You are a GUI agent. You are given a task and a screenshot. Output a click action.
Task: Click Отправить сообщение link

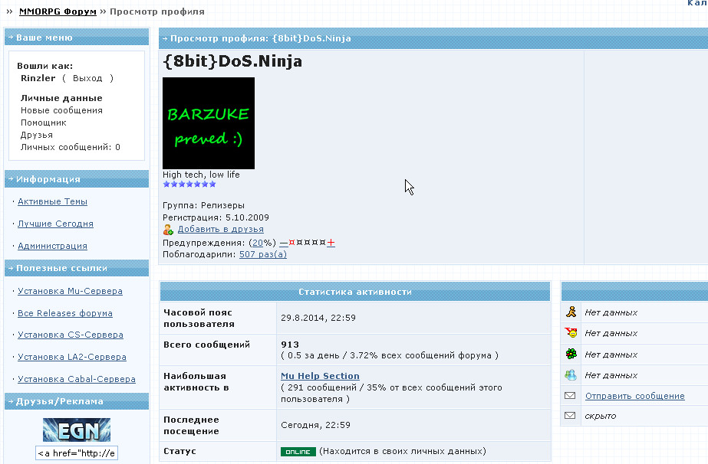[635, 396]
